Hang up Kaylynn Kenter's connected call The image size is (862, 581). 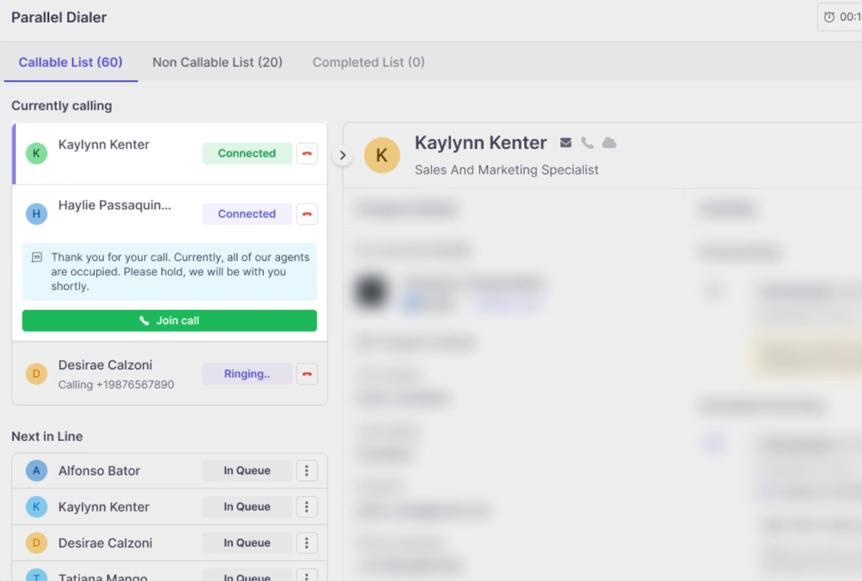tap(307, 154)
